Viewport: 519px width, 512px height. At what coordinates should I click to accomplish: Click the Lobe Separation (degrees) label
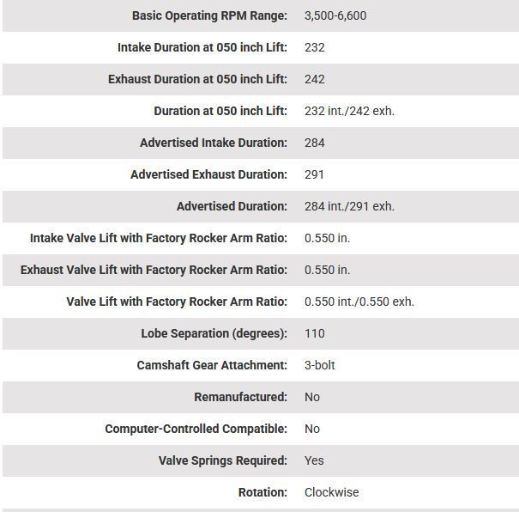pos(214,333)
